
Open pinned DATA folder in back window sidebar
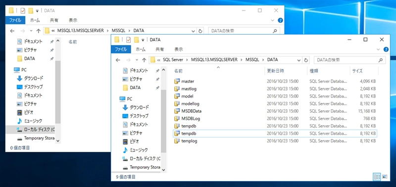(26, 58)
